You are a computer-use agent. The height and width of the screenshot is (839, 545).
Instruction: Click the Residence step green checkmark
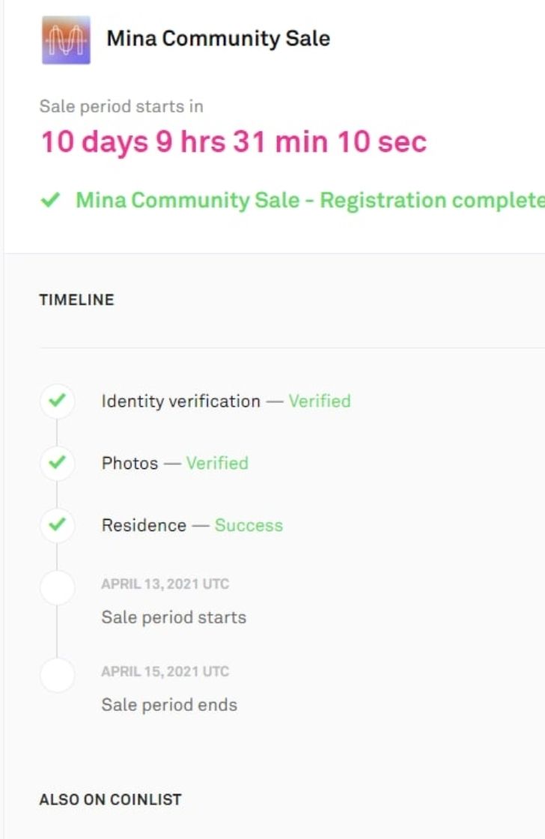(57, 525)
